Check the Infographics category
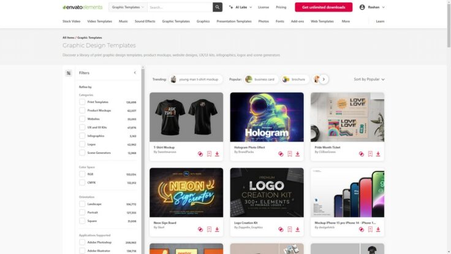This screenshot has width=451, height=254. point(82,136)
